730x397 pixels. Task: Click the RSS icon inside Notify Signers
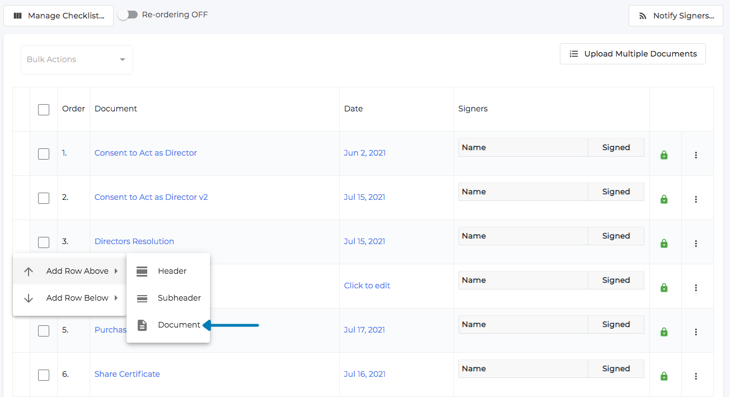(x=642, y=15)
